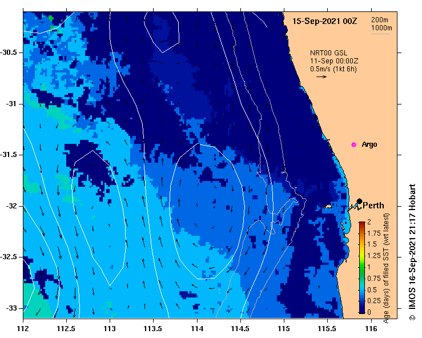Click the 'Perth' city label
This screenshot has width=422, height=338.
click(x=373, y=206)
